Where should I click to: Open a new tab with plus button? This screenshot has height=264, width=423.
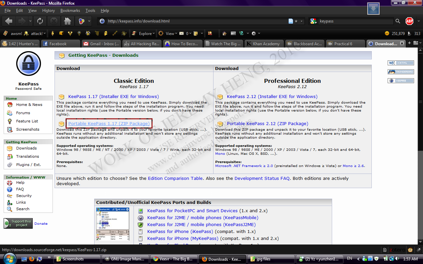click(x=410, y=43)
